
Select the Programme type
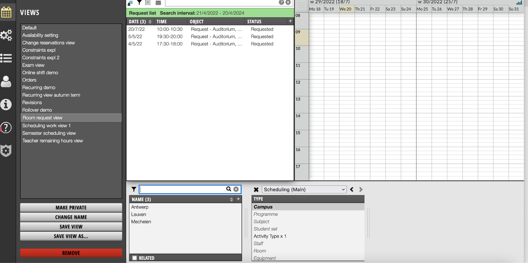pyautogui.click(x=308, y=214)
